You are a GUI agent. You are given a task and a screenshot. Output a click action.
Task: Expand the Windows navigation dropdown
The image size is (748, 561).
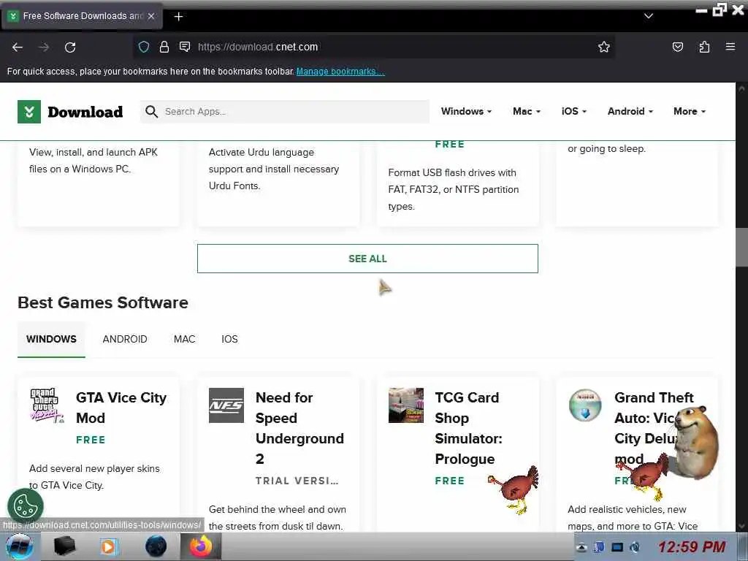[466, 111]
